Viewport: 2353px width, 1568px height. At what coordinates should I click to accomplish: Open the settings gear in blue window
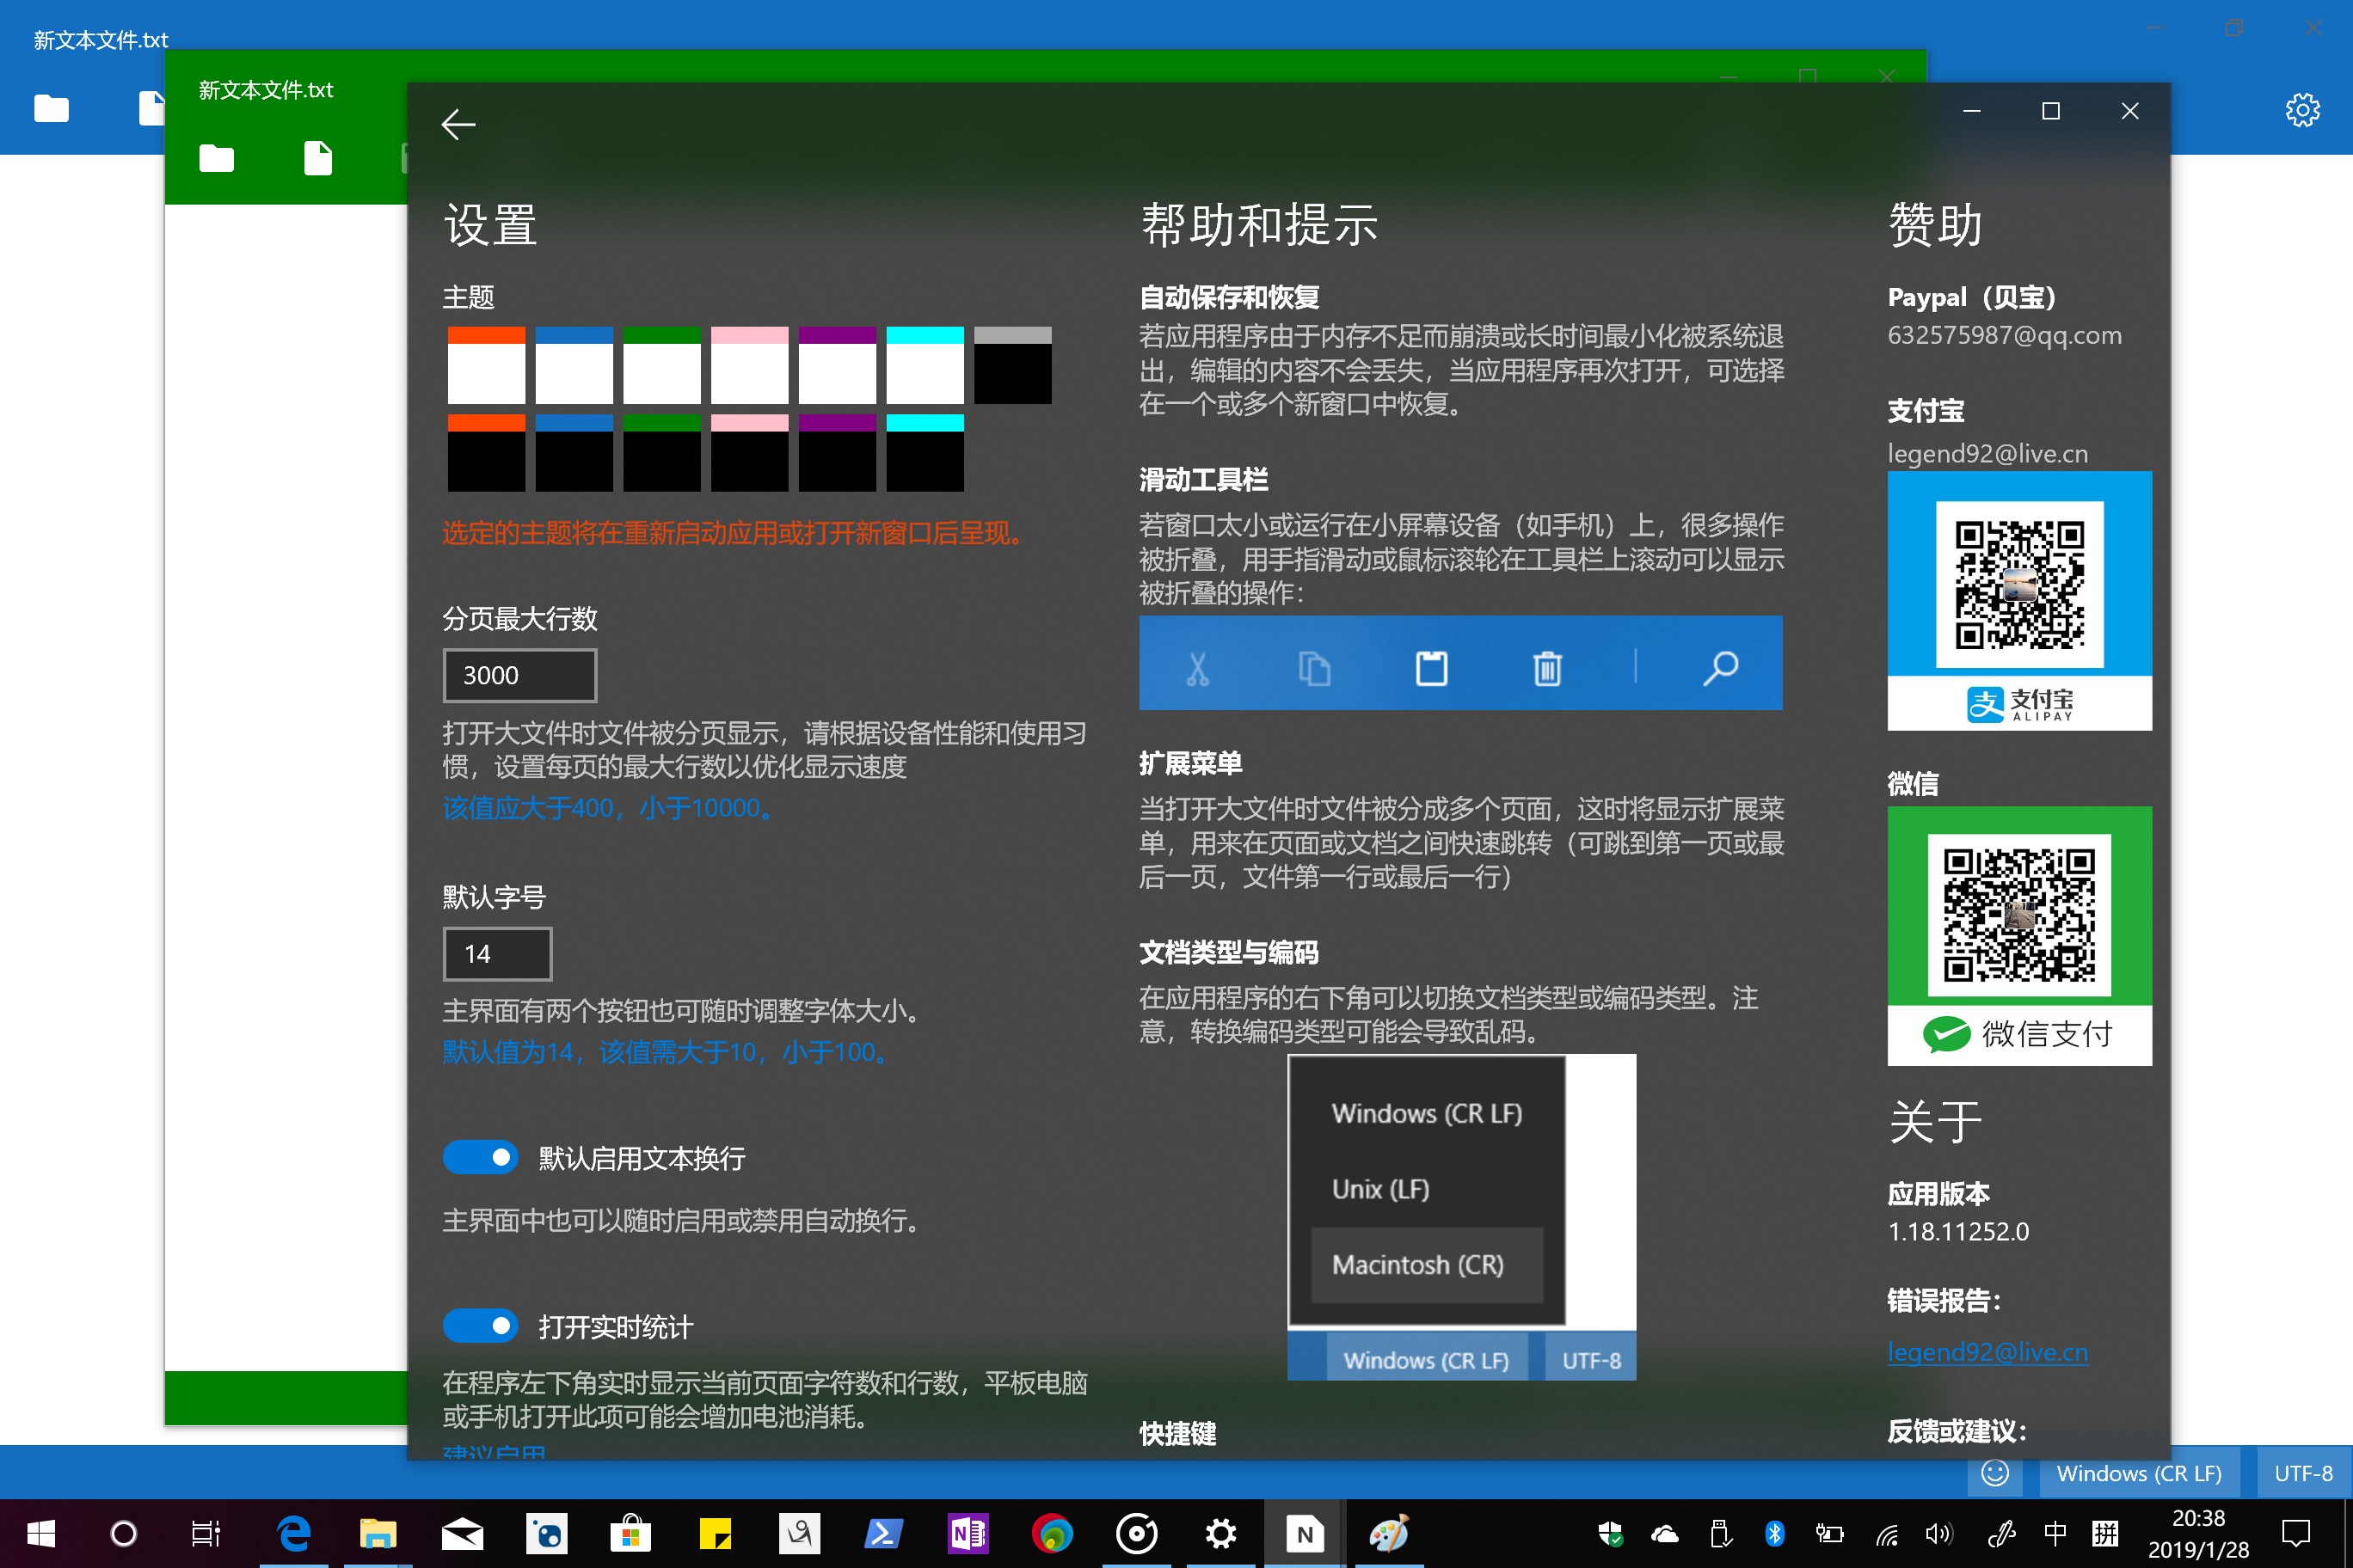click(2302, 110)
